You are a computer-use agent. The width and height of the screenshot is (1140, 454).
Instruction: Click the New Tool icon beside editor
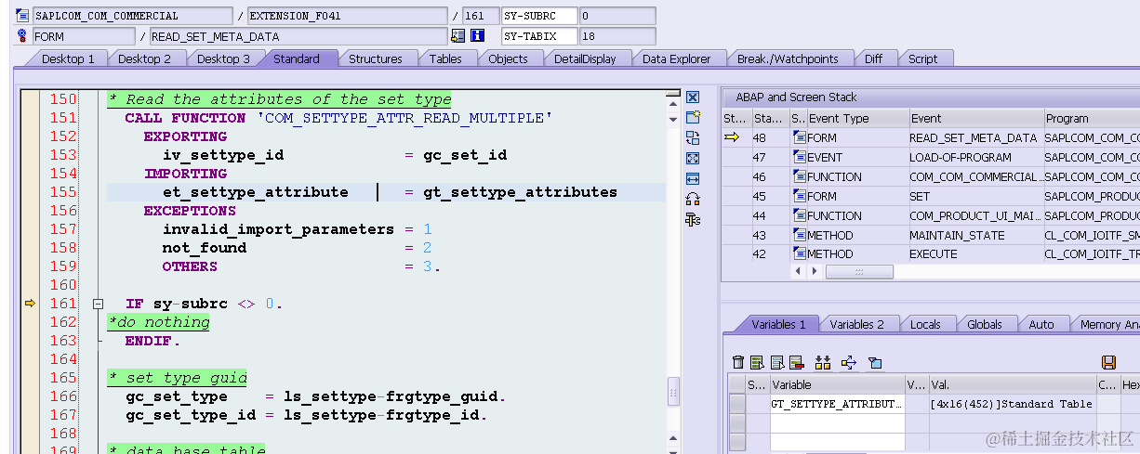(x=693, y=117)
